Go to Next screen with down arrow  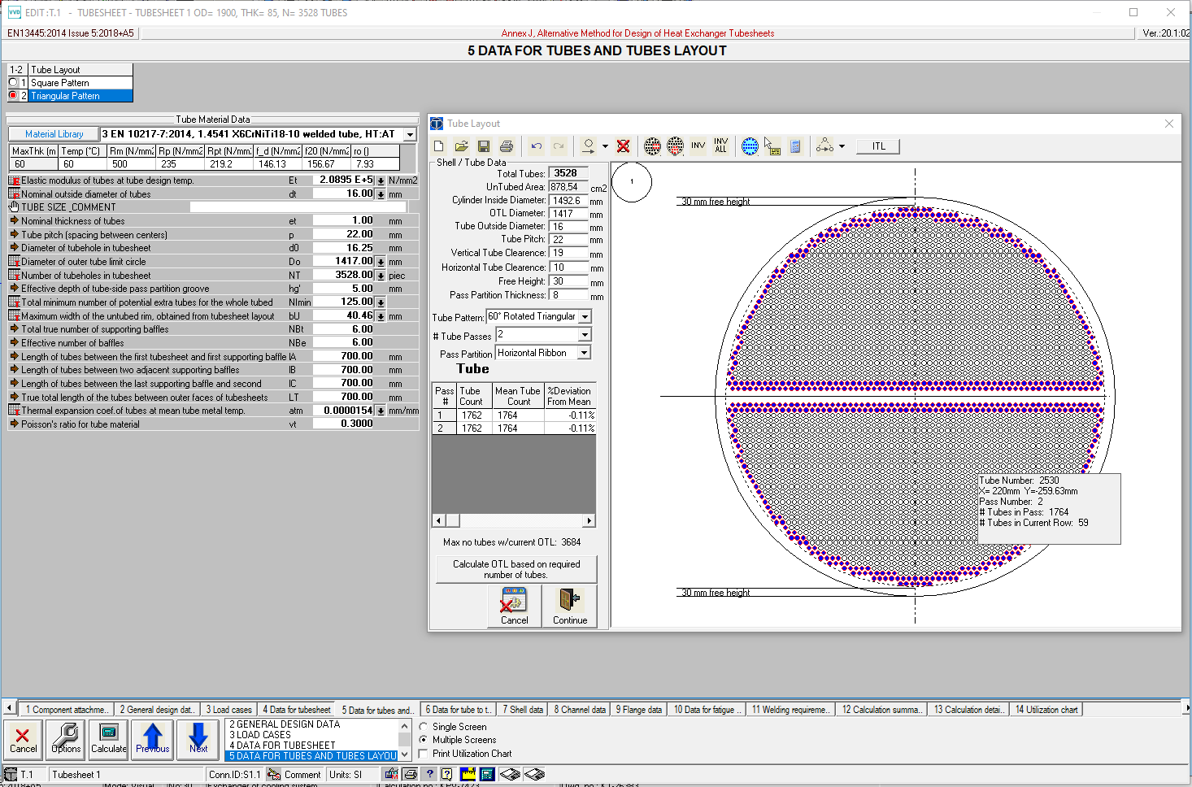(x=198, y=739)
